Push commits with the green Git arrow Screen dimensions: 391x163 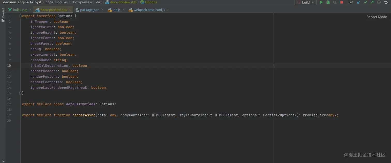tap(372, 2)
